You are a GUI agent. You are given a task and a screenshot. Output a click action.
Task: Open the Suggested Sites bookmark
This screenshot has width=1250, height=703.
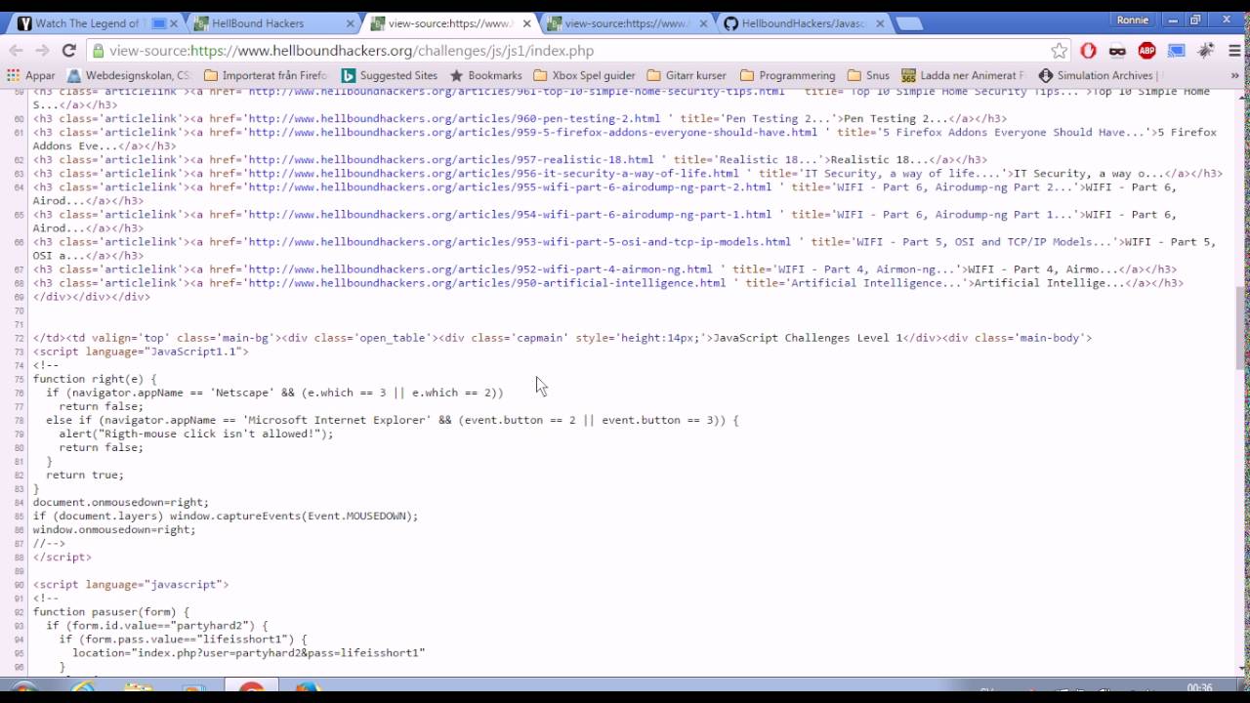tap(390, 75)
